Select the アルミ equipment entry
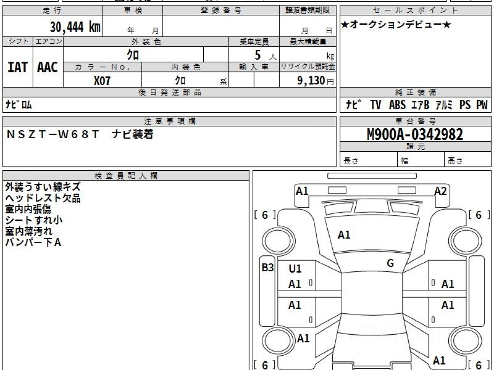The width and height of the screenshot is (494, 370). pos(444,105)
